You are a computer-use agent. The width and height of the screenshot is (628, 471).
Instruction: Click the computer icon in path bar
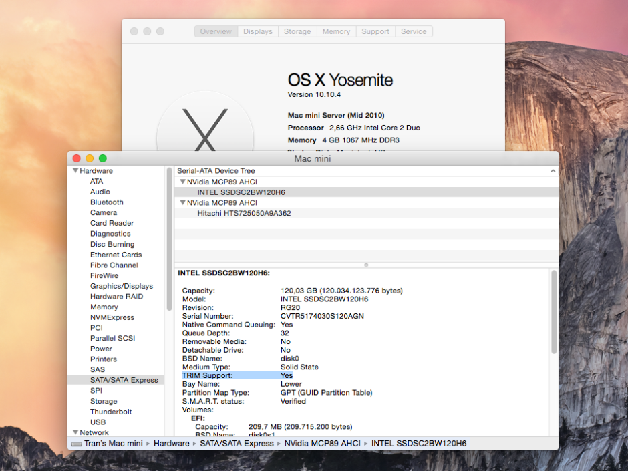(x=76, y=444)
